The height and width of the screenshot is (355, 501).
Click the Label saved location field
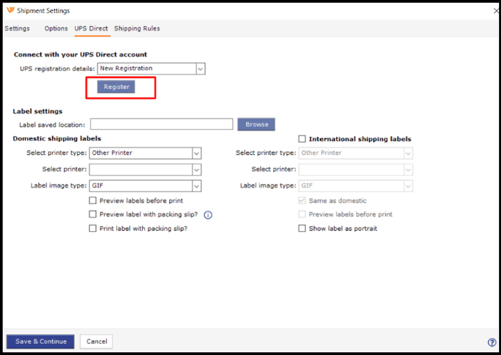[162, 124]
